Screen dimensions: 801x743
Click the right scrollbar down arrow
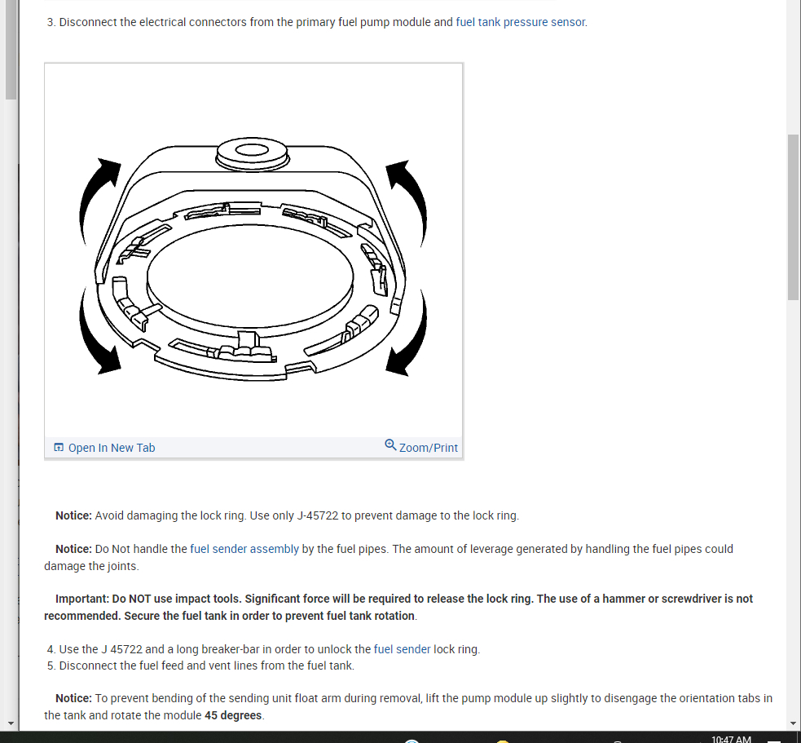(794, 723)
